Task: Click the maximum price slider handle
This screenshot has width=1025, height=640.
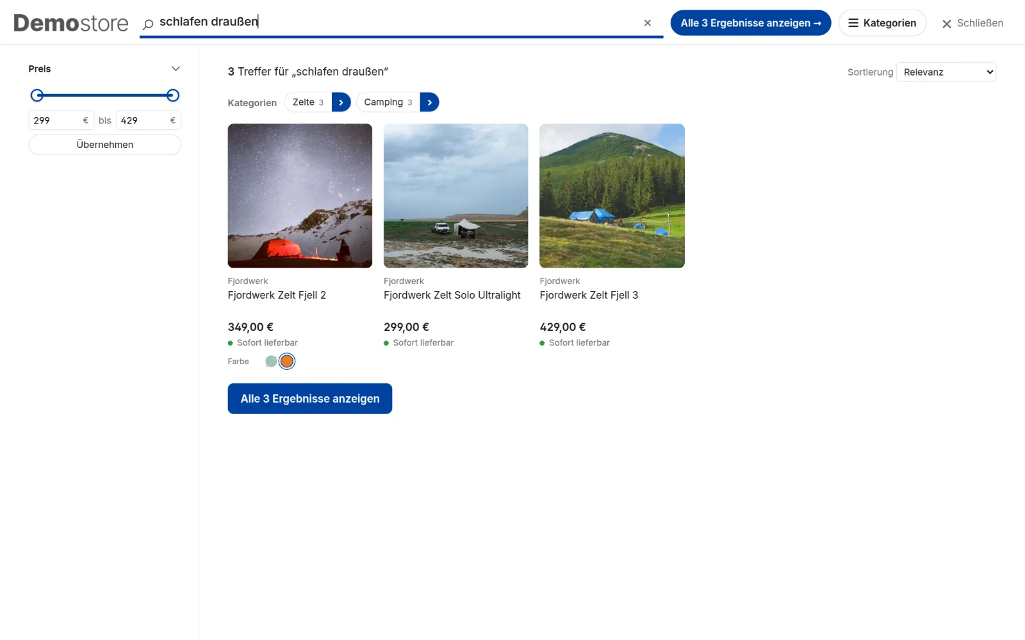Action: (x=173, y=95)
